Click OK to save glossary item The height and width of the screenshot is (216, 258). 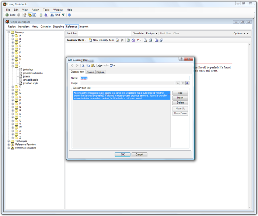pos(123,154)
